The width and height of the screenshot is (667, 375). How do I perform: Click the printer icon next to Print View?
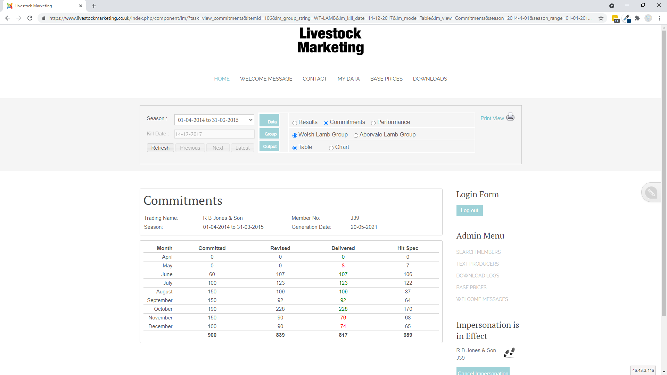510,117
